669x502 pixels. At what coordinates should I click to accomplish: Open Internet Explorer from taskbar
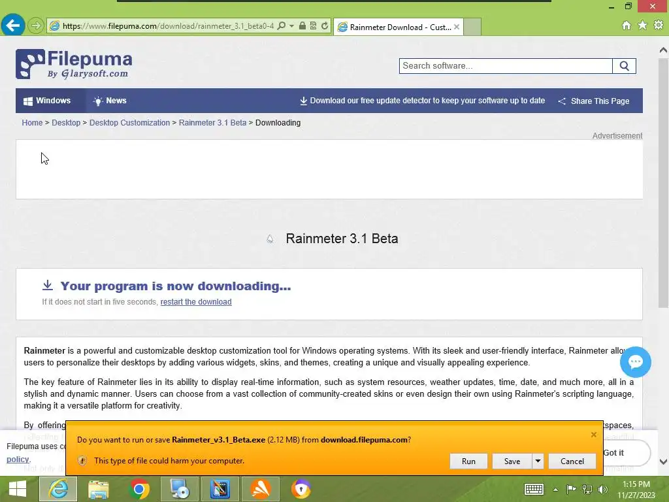(58, 489)
